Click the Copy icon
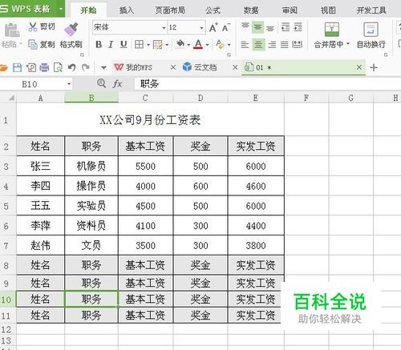The image size is (401, 350). tap(33, 44)
